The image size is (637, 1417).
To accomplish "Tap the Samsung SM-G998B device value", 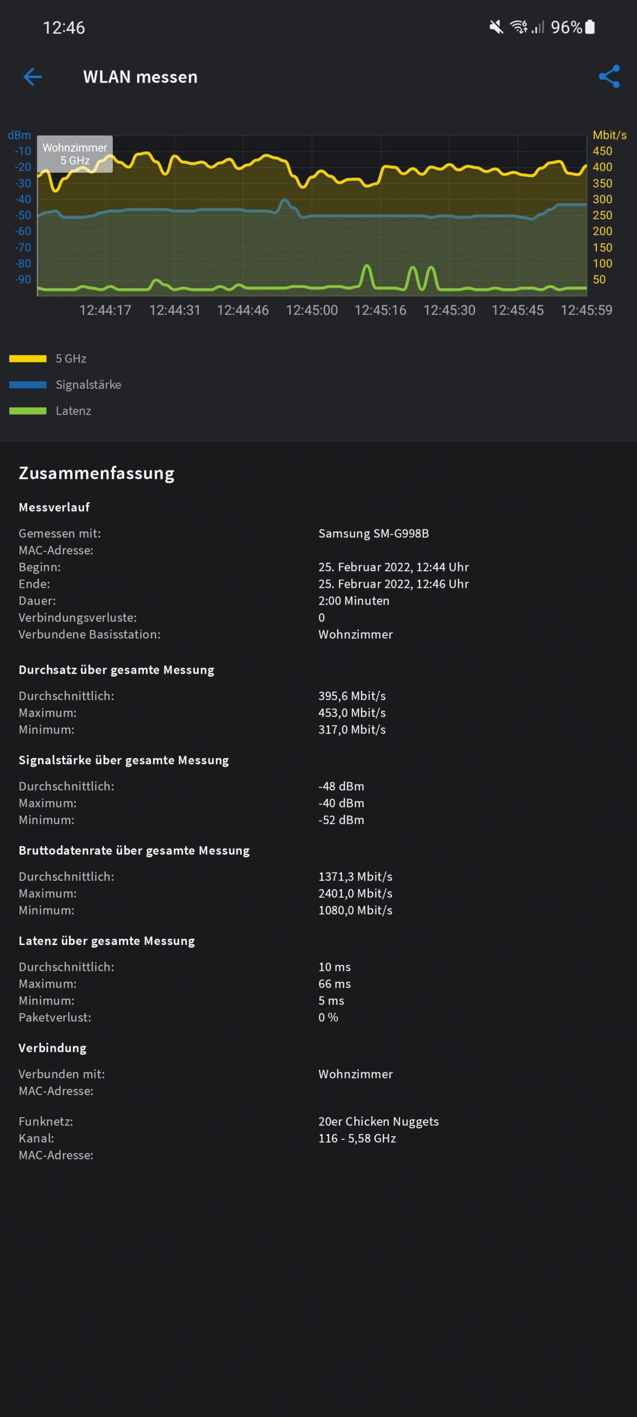I will 374,534.
